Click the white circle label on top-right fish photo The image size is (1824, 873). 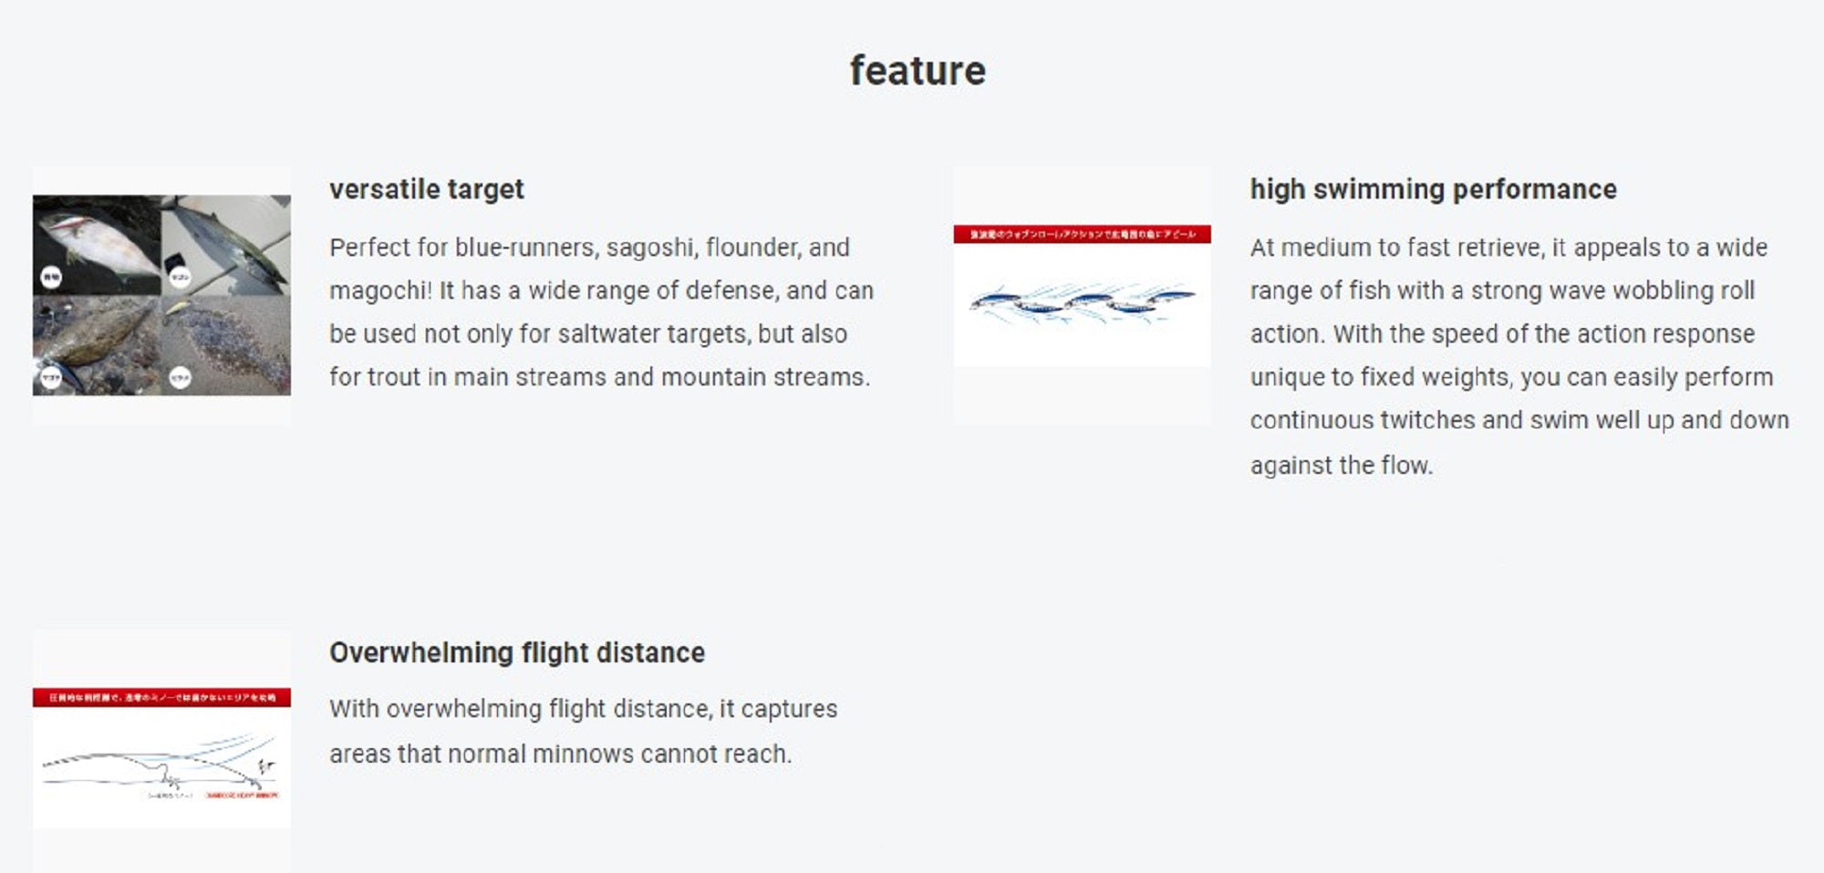(x=180, y=276)
